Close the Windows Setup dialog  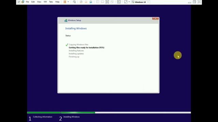(x=155, y=18)
